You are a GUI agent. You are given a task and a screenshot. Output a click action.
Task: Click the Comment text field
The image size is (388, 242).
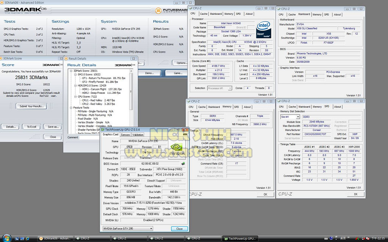pos(89,137)
